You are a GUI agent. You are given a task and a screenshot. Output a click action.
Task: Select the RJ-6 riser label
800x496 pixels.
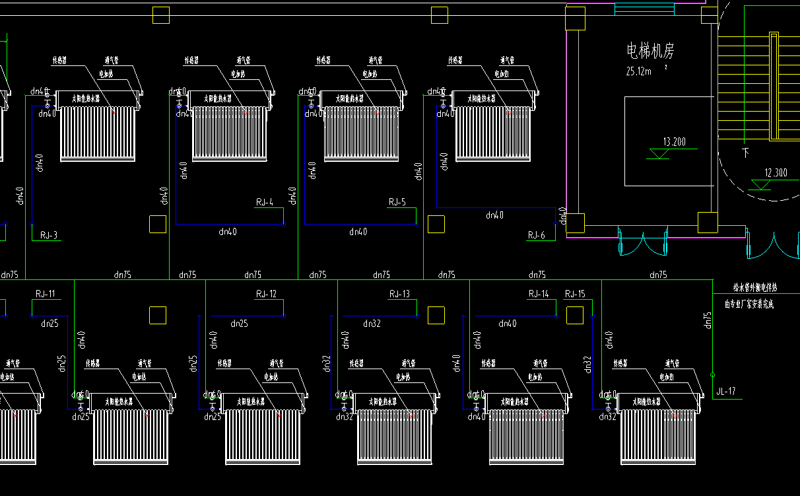tap(537, 235)
